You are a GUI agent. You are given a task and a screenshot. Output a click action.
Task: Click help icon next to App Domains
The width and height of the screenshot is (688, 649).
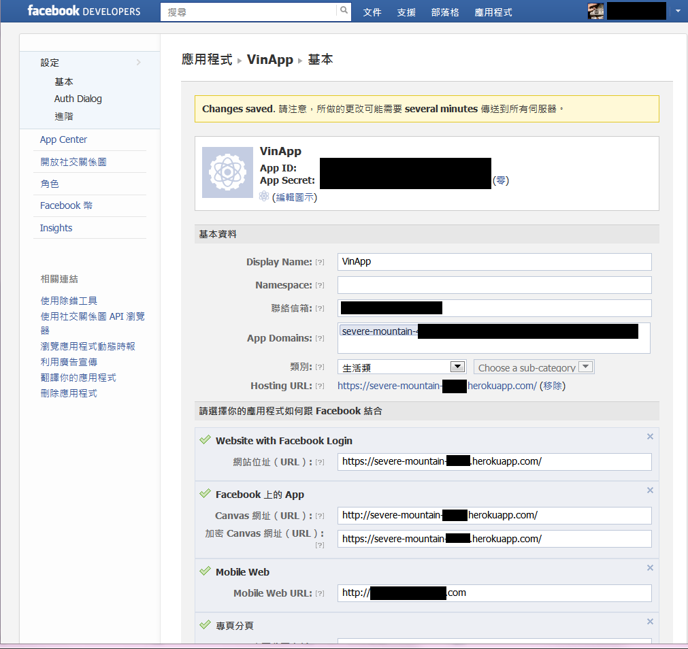tap(320, 339)
